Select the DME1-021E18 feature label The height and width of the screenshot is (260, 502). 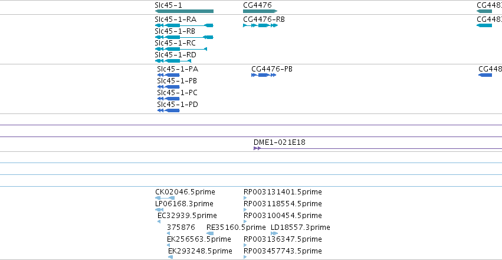pyautogui.click(x=280, y=142)
